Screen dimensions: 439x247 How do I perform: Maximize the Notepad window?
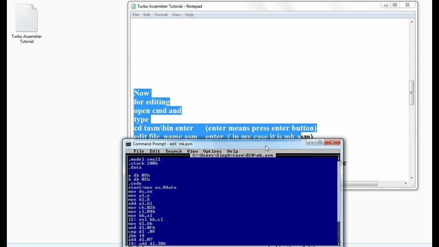coord(395,5)
